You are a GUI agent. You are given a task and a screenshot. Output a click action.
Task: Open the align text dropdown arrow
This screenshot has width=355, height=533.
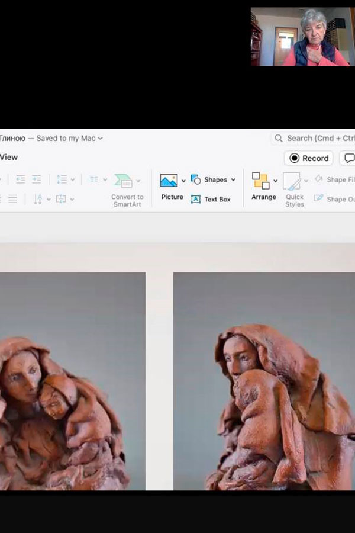click(72, 199)
